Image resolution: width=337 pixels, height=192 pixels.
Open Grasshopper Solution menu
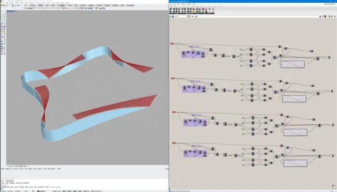coord(189,4)
